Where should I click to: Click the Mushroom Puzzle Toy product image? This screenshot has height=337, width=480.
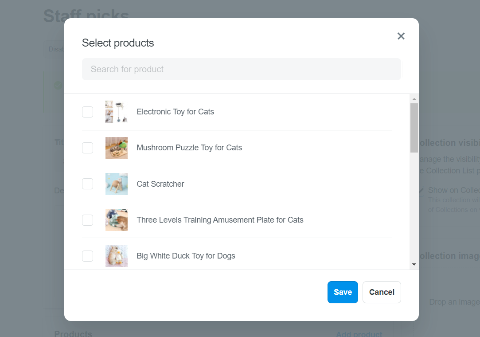point(116,148)
